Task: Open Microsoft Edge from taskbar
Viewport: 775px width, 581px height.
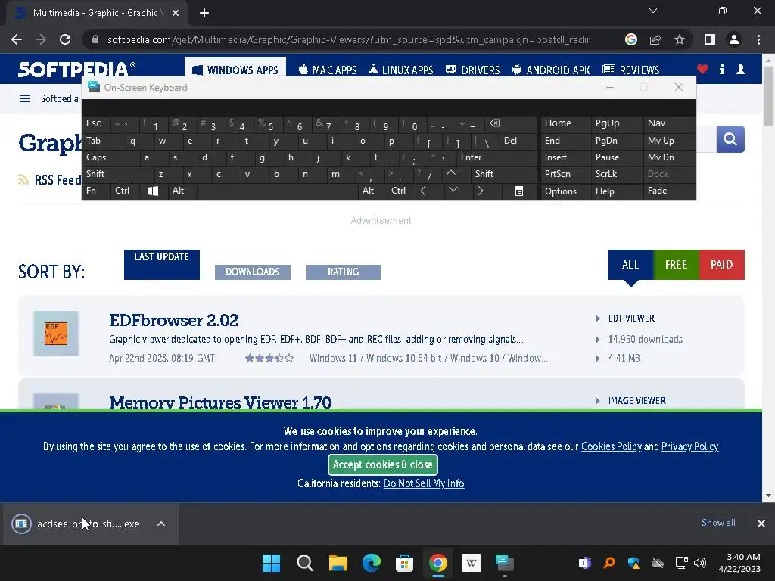Action: click(371, 563)
